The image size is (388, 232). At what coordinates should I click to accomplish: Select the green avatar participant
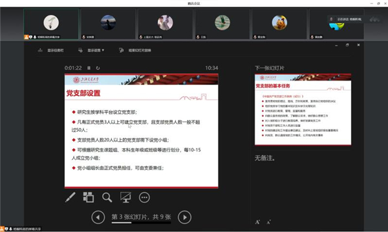(222, 23)
